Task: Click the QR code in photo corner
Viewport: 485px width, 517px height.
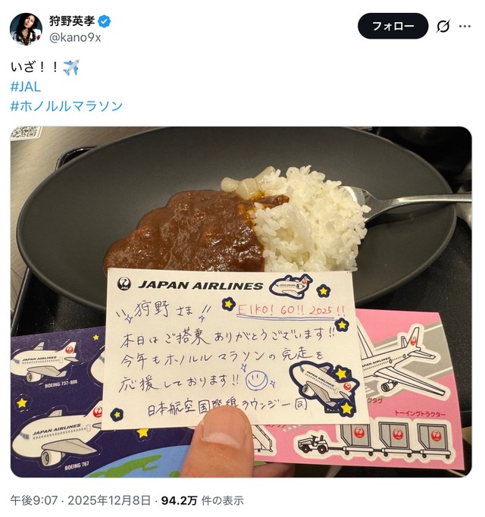Action: [26, 133]
